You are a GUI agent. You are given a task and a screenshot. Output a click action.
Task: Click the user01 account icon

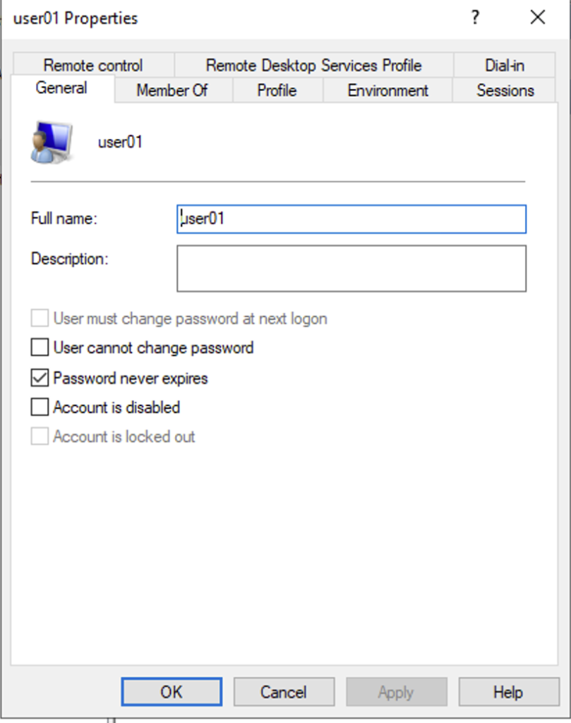pos(51,141)
